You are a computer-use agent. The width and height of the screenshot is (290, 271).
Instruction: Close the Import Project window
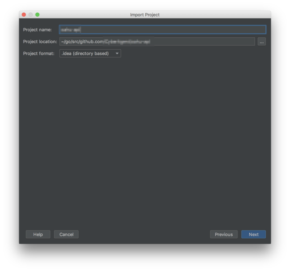click(24, 14)
